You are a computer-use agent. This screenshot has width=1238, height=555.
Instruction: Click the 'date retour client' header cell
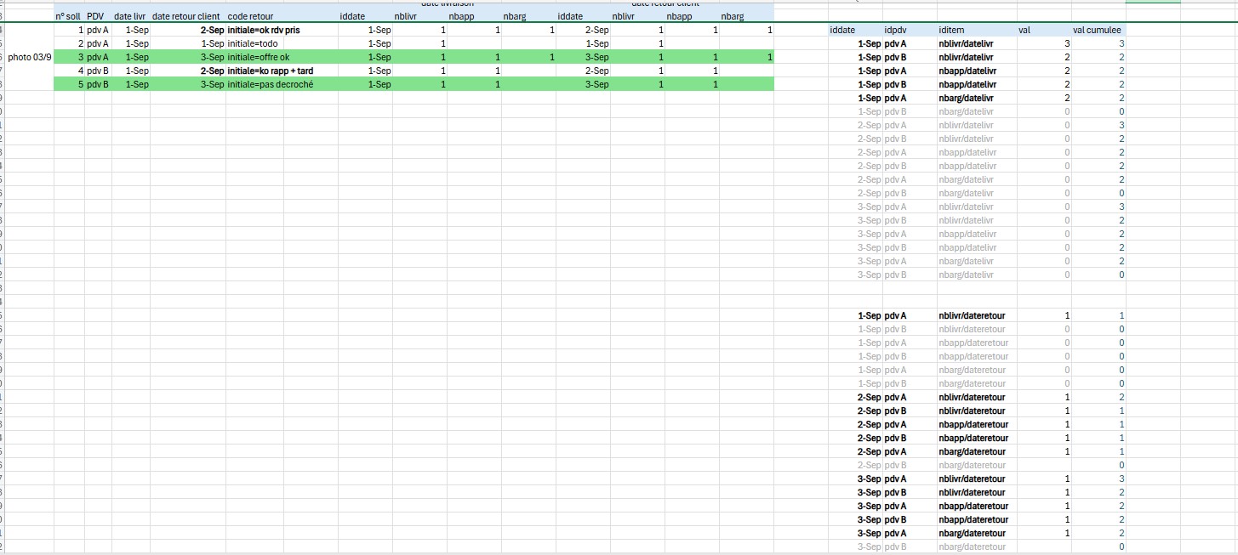pos(186,16)
